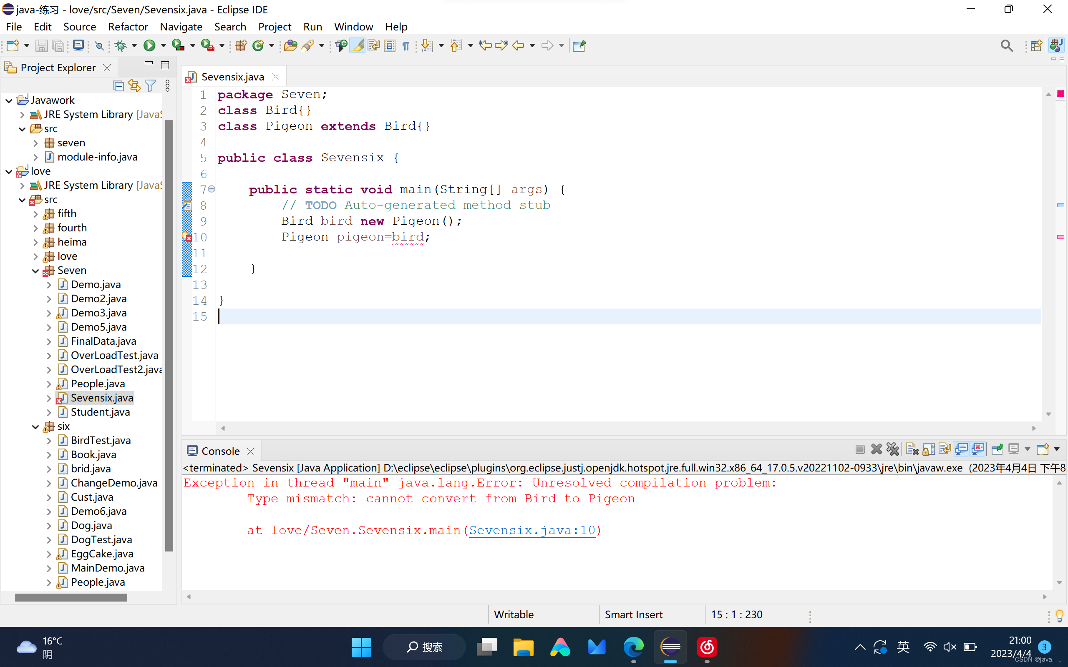This screenshot has width=1068, height=667.
Task: Click Collapse All in Project Explorer
Action: click(x=118, y=85)
